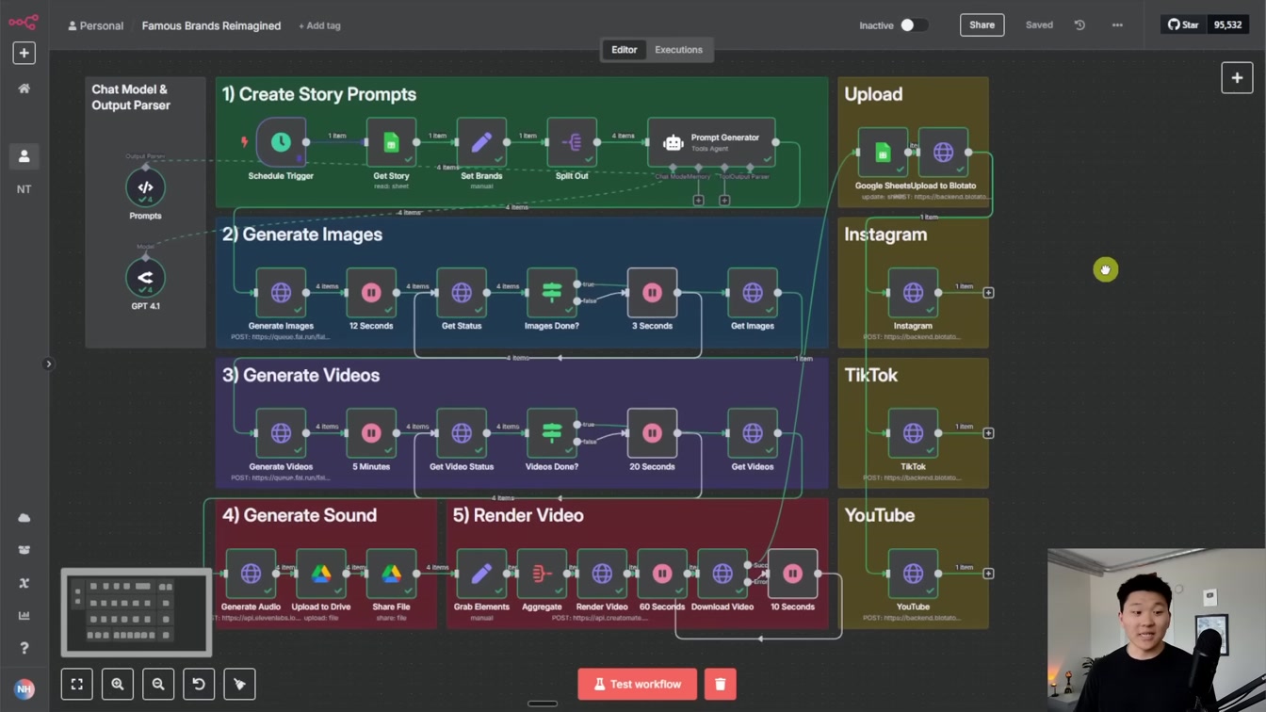This screenshot has height=712, width=1266.
Task: Open the TikTok HTTP node
Action: click(913, 433)
